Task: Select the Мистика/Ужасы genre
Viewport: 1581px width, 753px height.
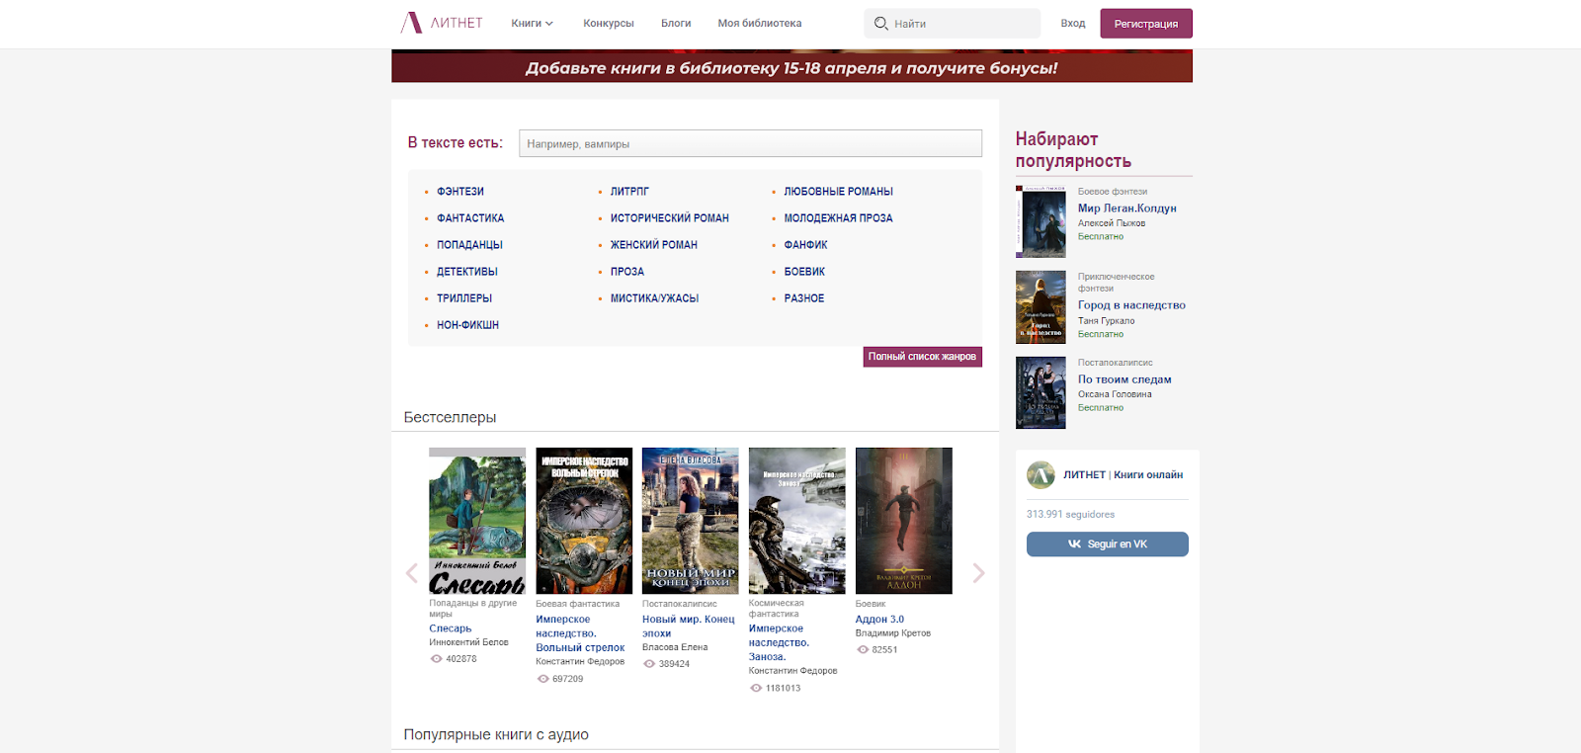Action: point(654,298)
